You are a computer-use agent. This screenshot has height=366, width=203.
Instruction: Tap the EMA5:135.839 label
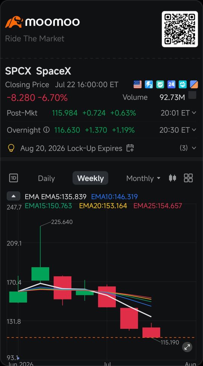tap(64, 197)
